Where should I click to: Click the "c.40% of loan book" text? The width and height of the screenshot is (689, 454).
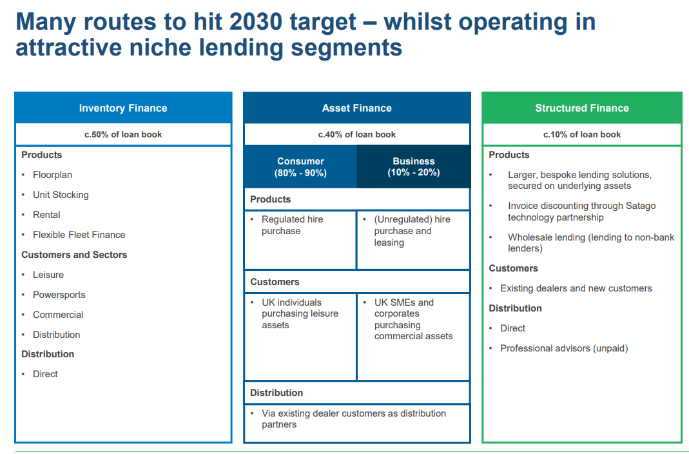point(357,135)
